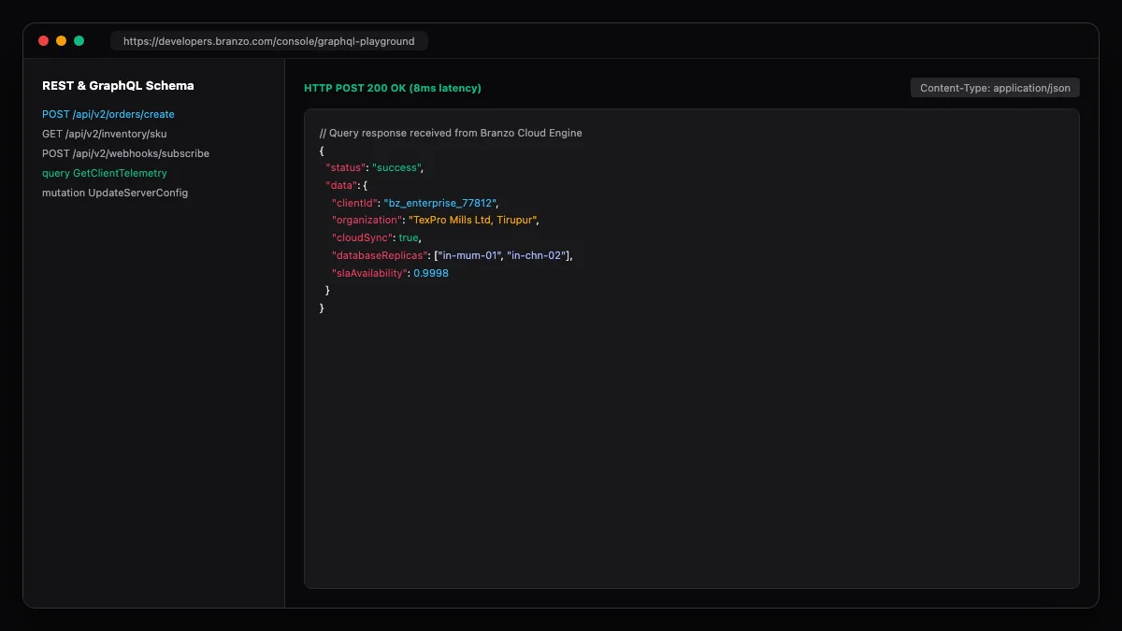Select the 0.9998 availability value

431,273
